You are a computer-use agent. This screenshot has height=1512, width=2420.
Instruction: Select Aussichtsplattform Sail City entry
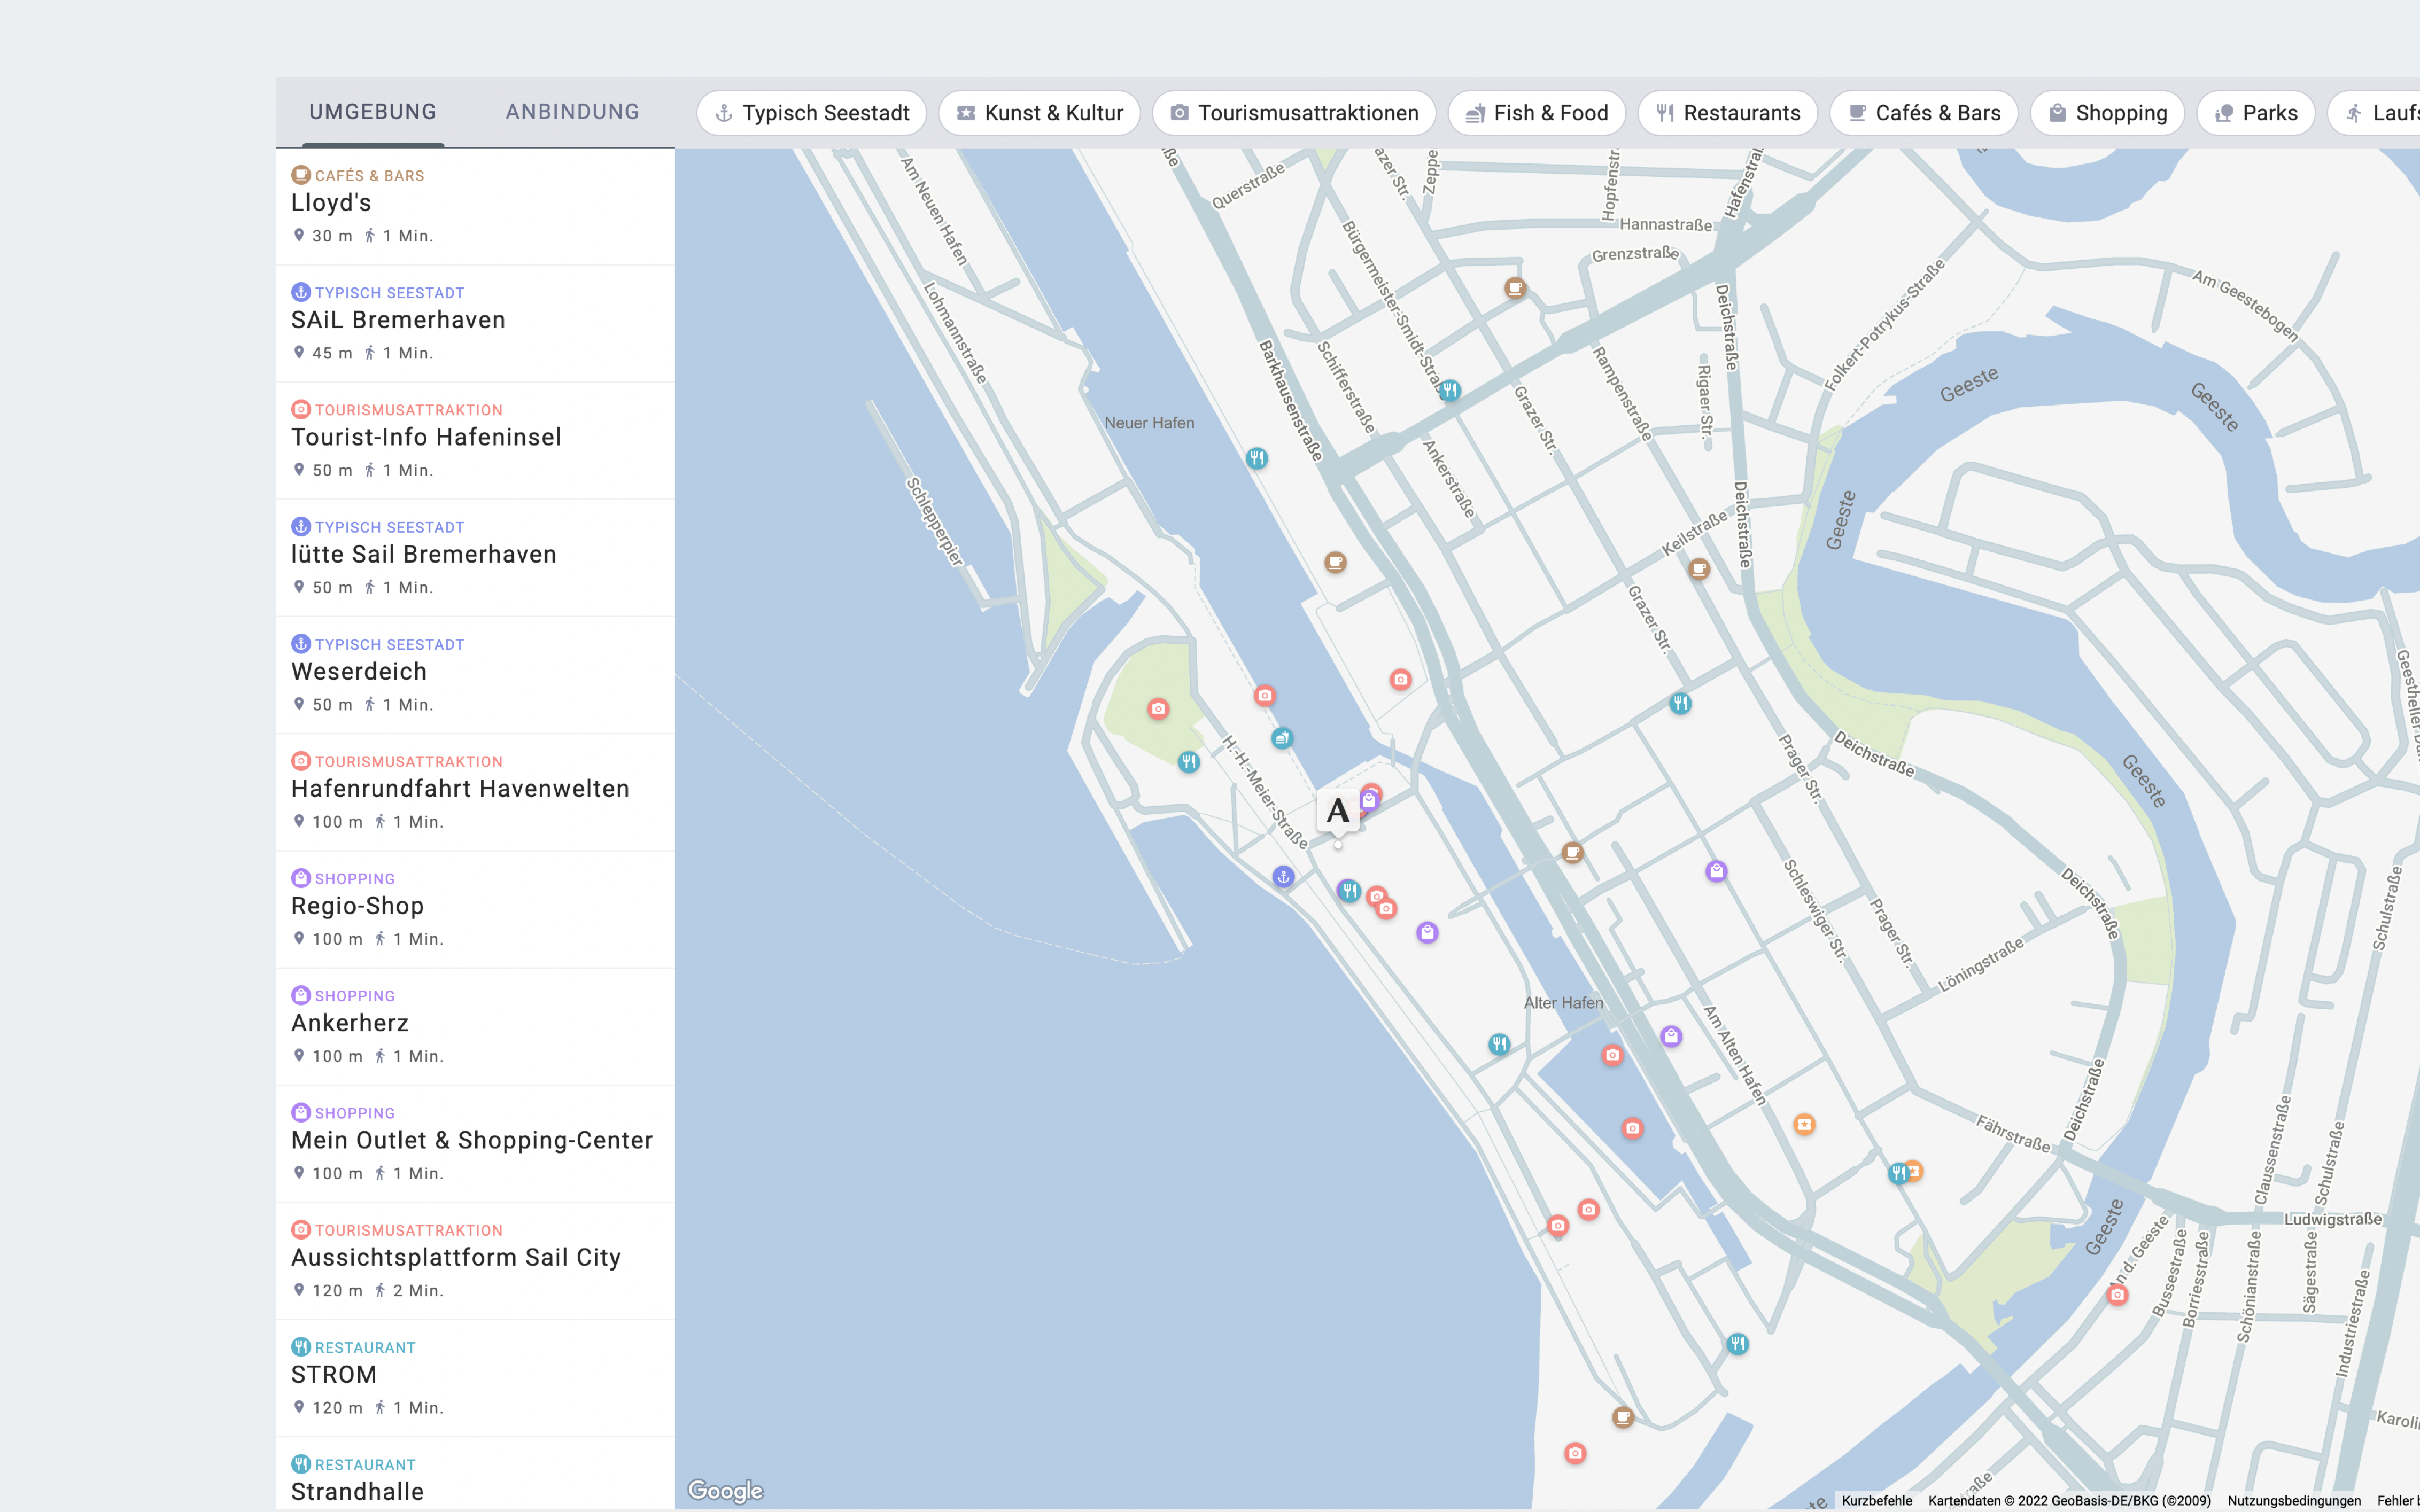click(x=475, y=1260)
